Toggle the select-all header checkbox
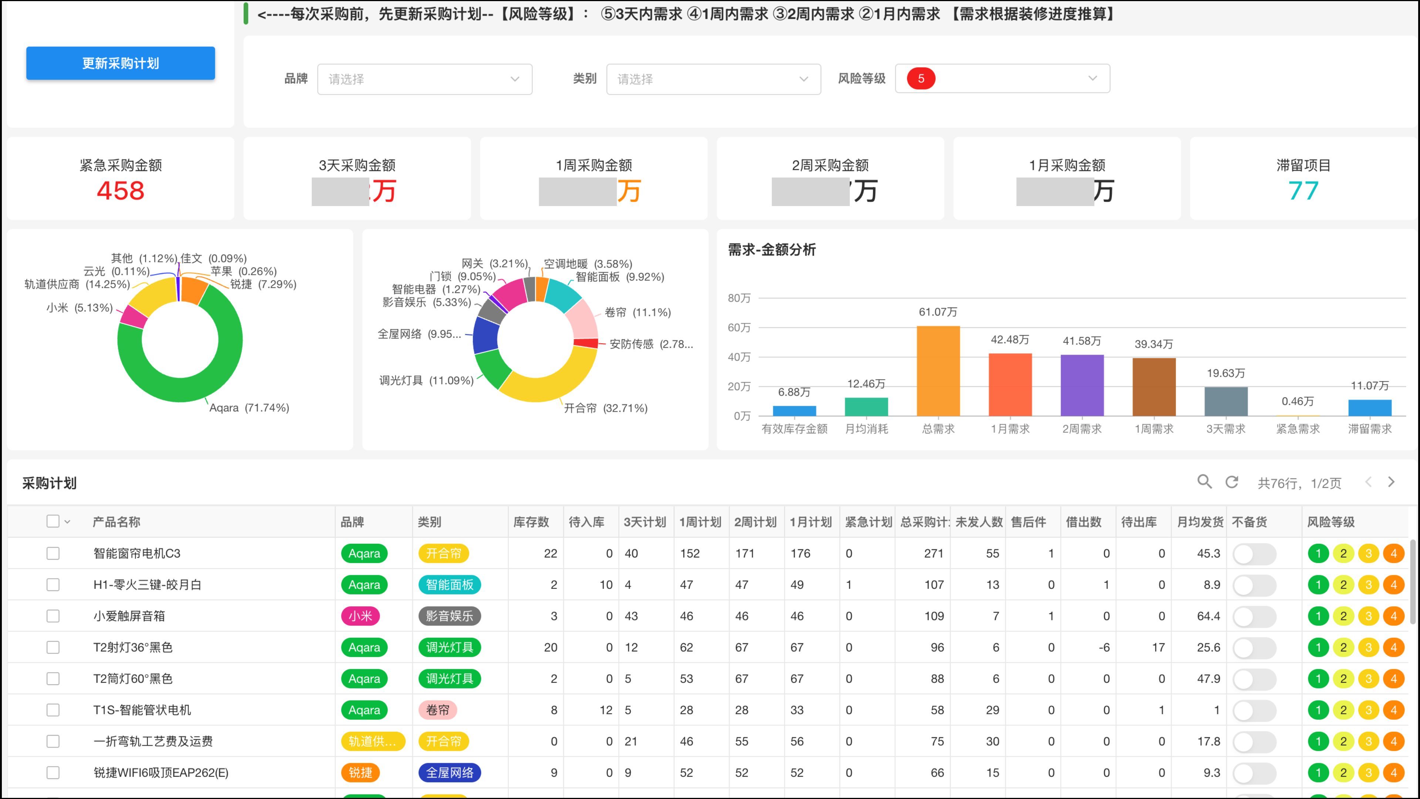The height and width of the screenshot is (799, 1420). point(53,521)
